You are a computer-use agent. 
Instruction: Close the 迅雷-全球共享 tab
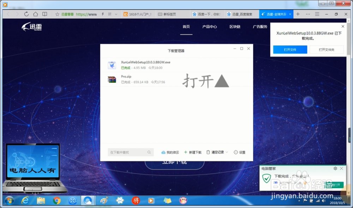[290, 14]
